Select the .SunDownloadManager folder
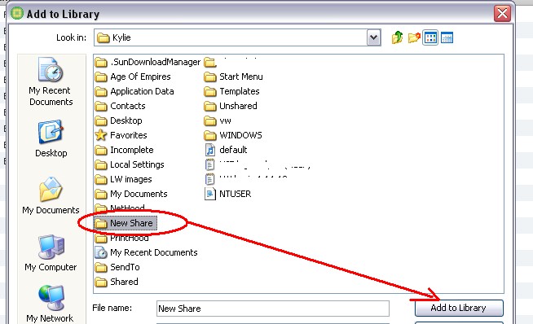Viewport: 533px width, 324px height. point(148,62)
